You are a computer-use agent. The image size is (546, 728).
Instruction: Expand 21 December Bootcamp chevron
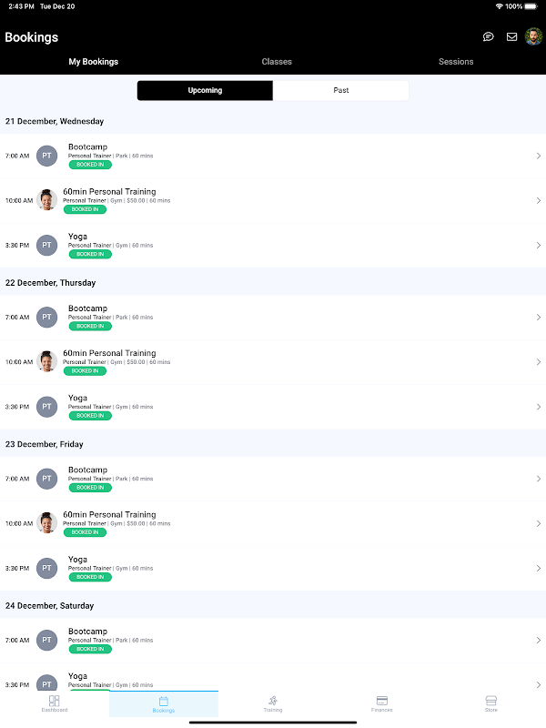click(539, 156)
